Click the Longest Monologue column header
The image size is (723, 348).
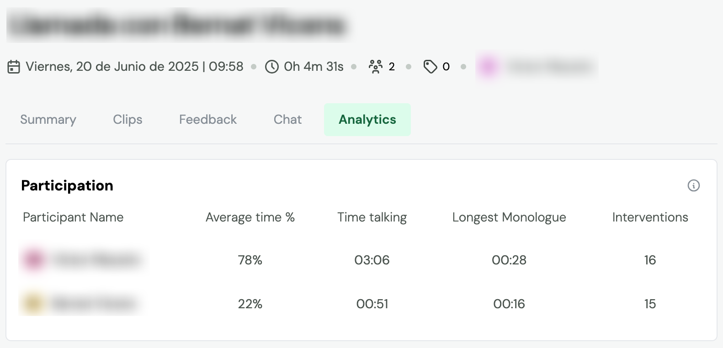click(x=509, y=217)
